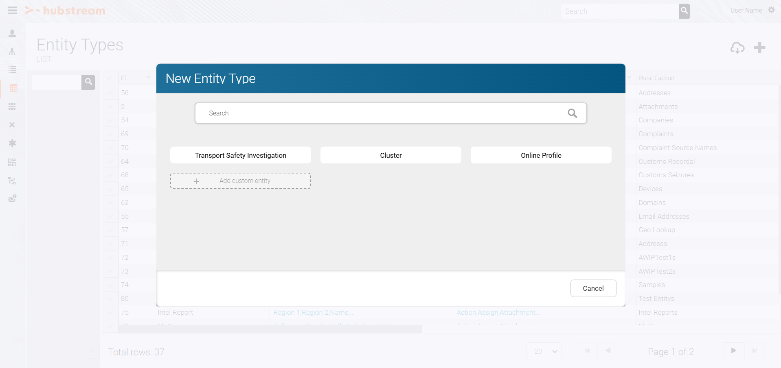Open the settings gear next to User Name
The width and height of the screenshot is (781, 368).
point(771,10)
